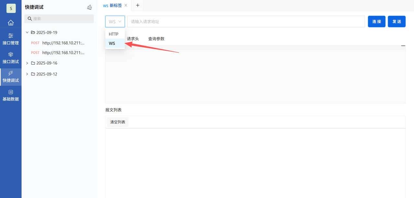
Task: Click the green S avatar icon
Action: 11,8
